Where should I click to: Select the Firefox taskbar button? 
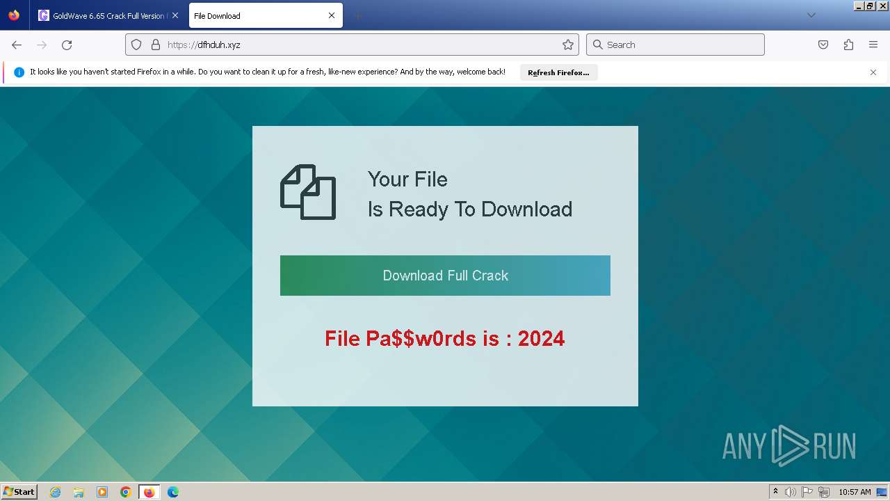(149, 492)
